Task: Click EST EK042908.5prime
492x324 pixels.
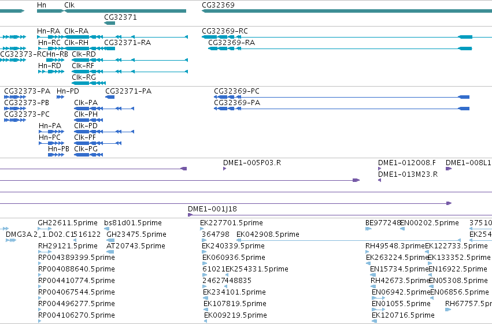Action: point(268,234)
